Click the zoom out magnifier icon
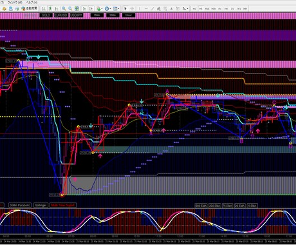This screenshot has width=296, height=245. (70, 8)
